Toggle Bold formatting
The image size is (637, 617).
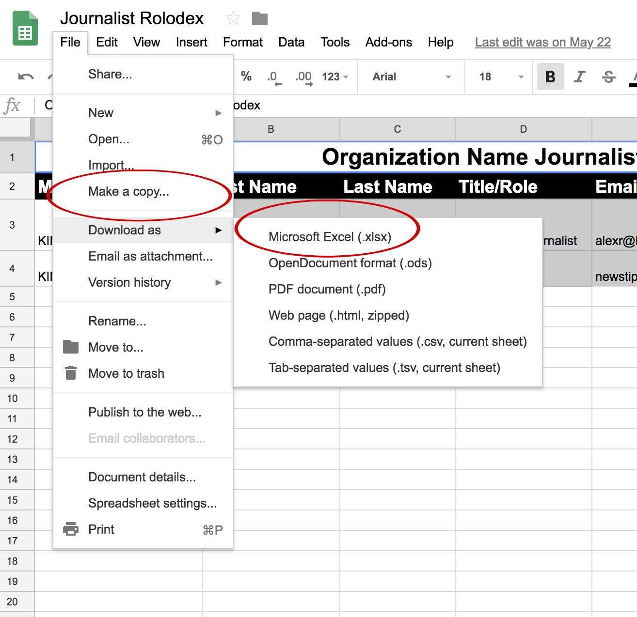click(x=550, y=77)
